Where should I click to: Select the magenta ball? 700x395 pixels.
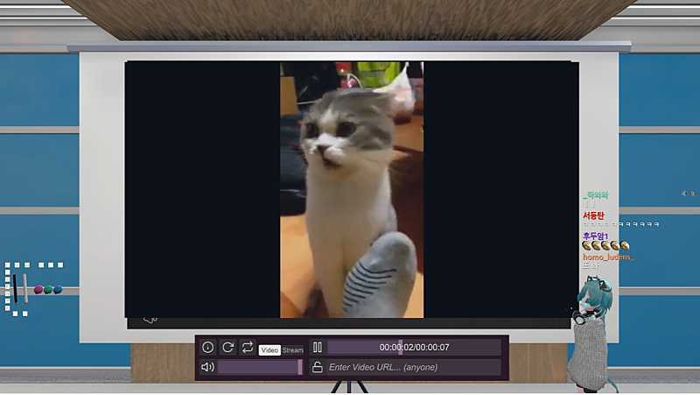[x=38, y=290]
